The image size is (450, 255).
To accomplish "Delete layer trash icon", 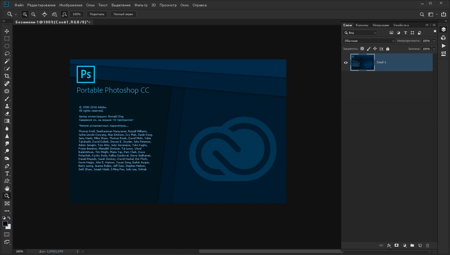I will tap(428, 245).
